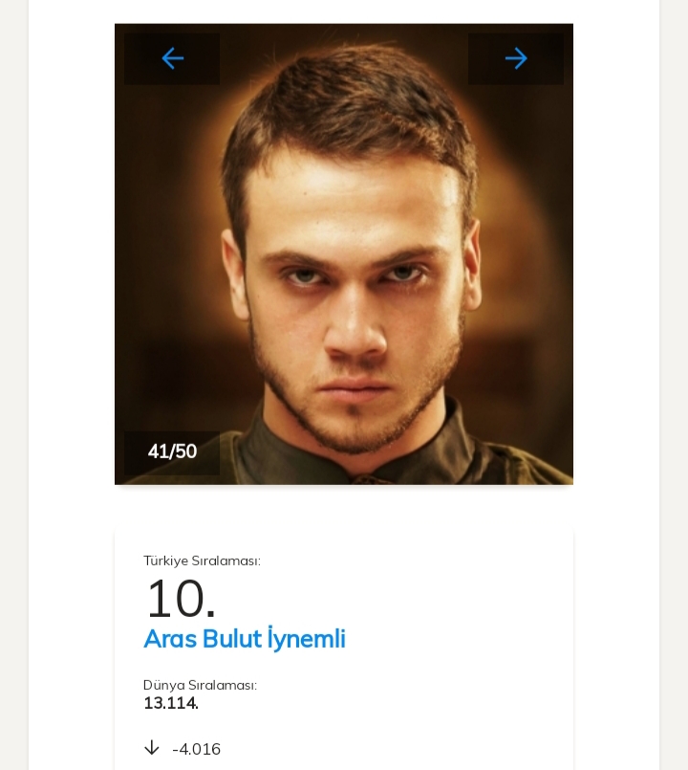Select the 41/50 slide counter badge
This screenshot has width=688, height=770.
click(x=172, y=451)
